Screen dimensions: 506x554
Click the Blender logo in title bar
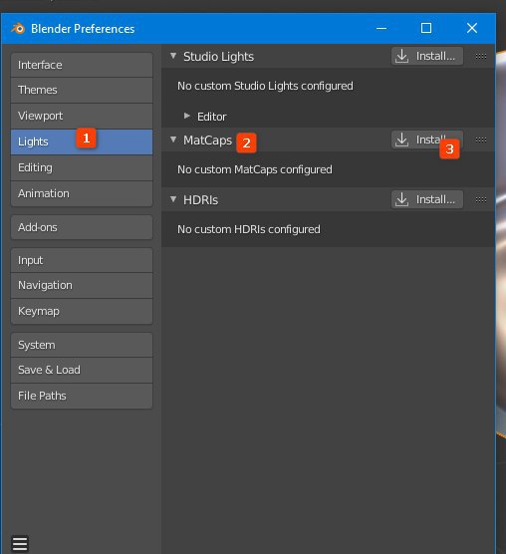pyautogui.click(x=18, y=28)
